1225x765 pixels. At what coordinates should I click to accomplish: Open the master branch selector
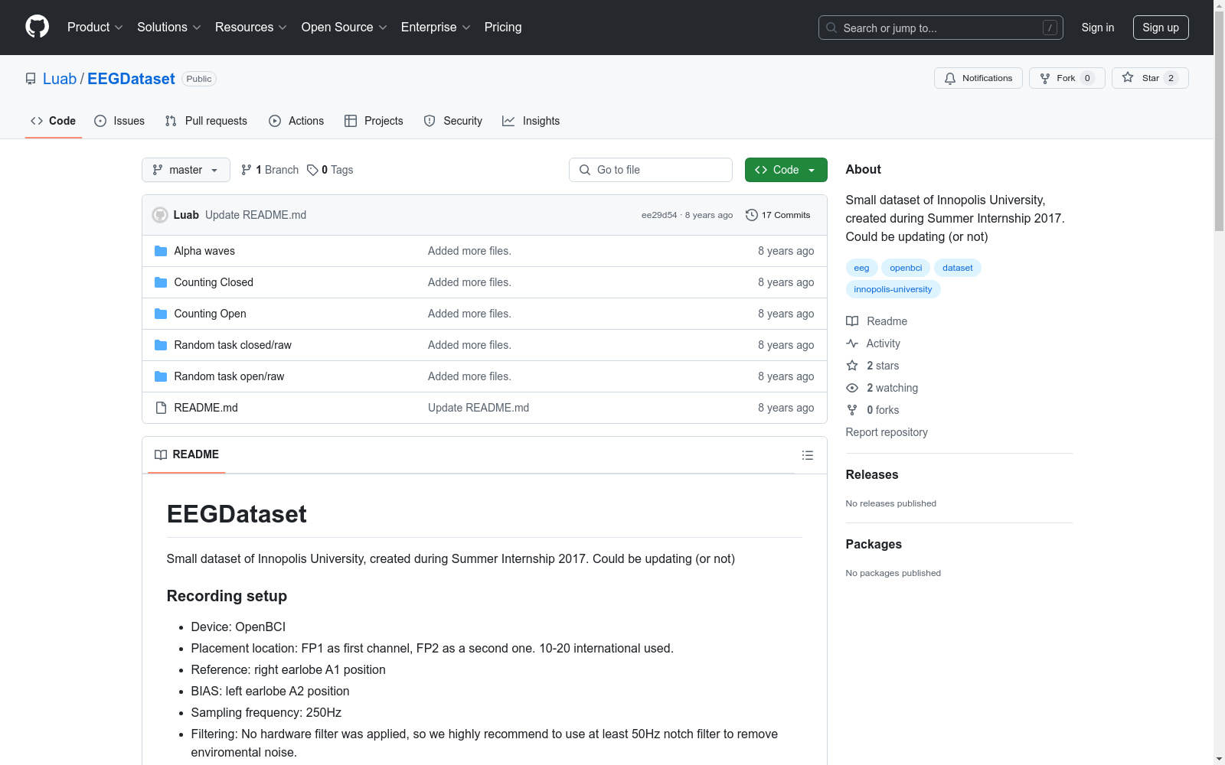coord(186,170)
